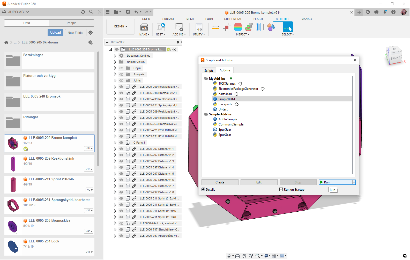Refresh the data panel
The image size is (410, 260).
(x=83, y=12)
